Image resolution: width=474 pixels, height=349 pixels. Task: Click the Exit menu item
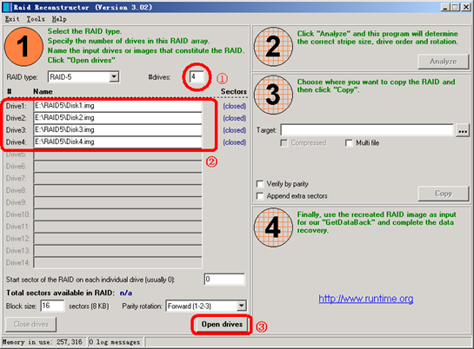(12, 19)
